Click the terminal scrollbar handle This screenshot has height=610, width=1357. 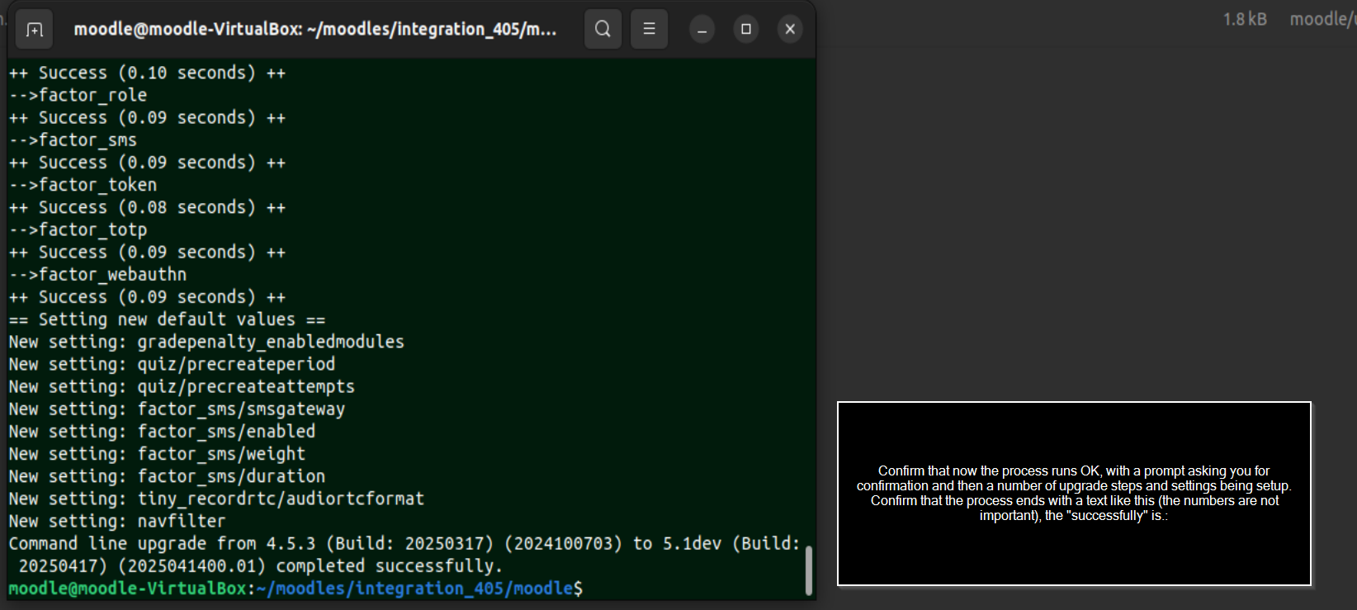(808, 570)
